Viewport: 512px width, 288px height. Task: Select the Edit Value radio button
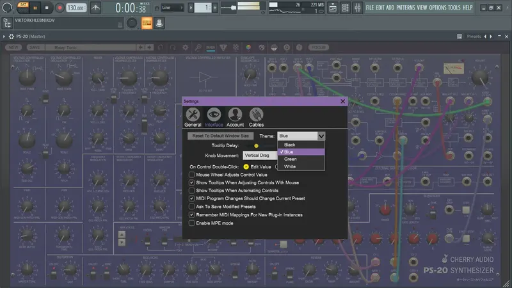246,166
